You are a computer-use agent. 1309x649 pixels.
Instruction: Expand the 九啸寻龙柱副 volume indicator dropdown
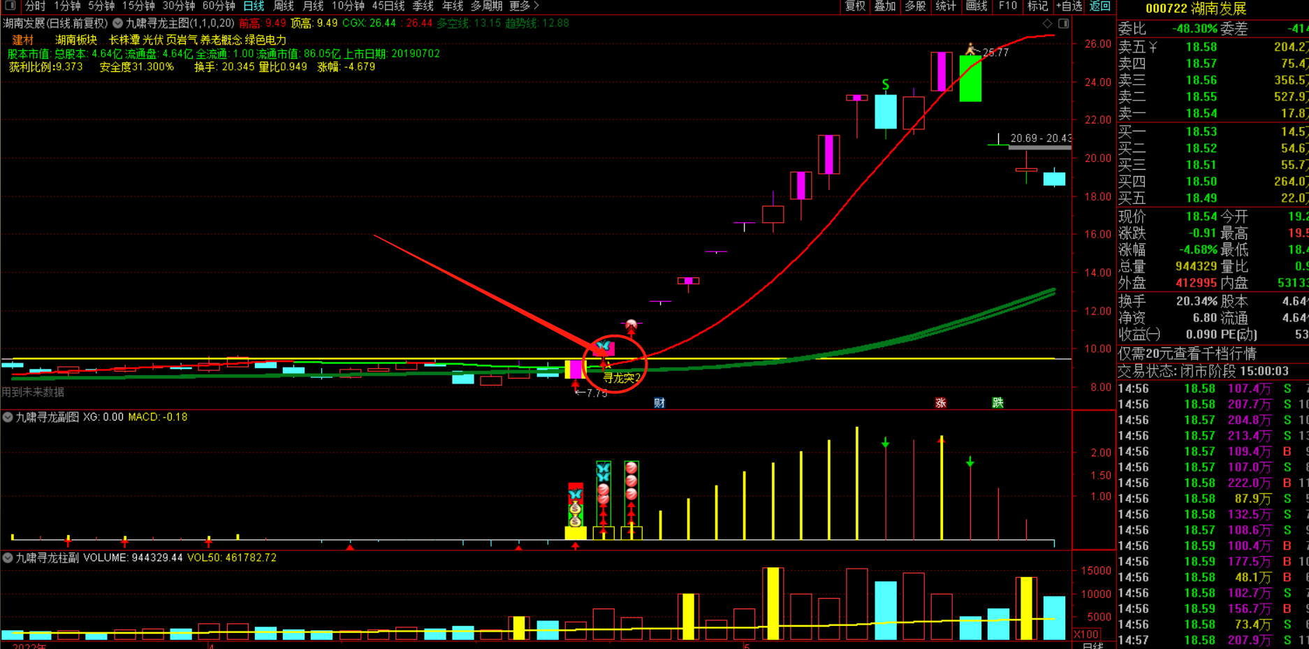point(8,557)
